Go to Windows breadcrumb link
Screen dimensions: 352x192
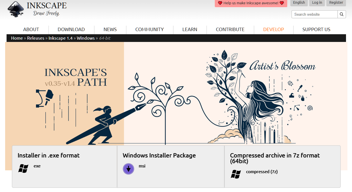pyautogui.click(x=86, y=38)
